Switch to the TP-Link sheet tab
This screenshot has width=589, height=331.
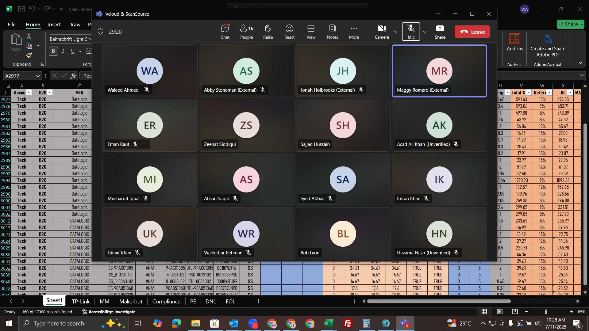coord(81,301)
